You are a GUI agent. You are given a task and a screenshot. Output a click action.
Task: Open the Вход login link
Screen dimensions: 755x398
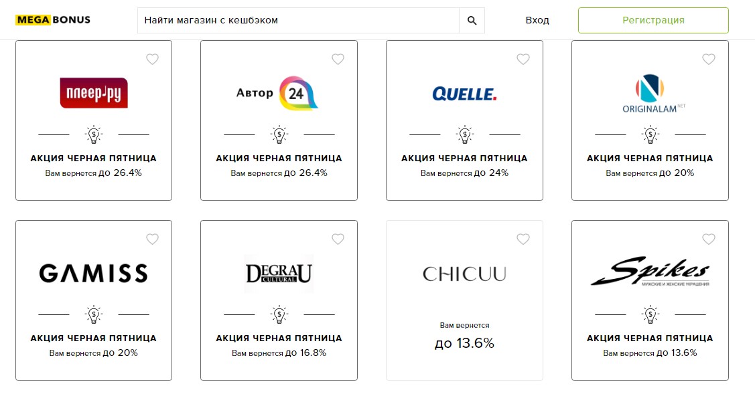click(x=537, y=21)
